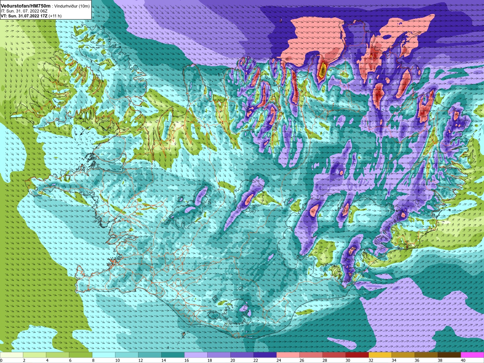Screen dimensions: 484x363
Task: Click the legend scale label '24'
Action: coord(279,360)
